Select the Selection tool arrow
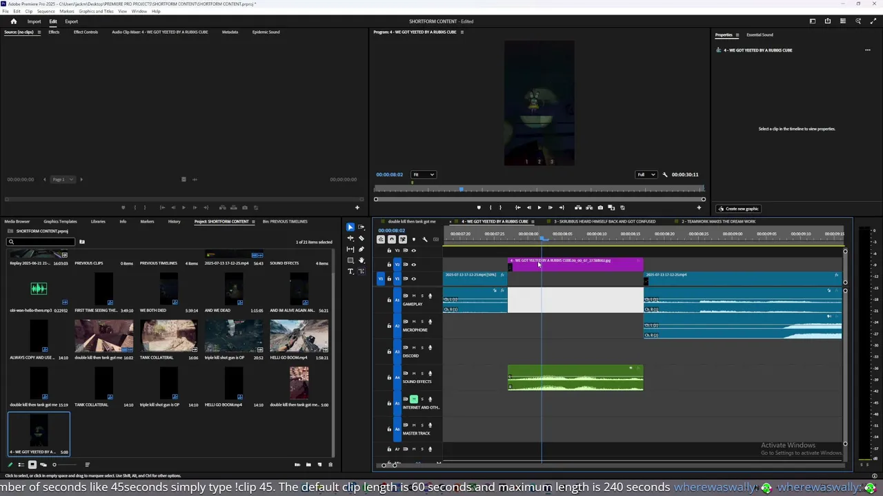 (350, 227)
